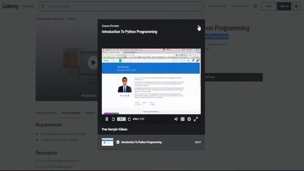Switch to Reviews tab
Screen dimensions: 304x171
pos(90,113)
